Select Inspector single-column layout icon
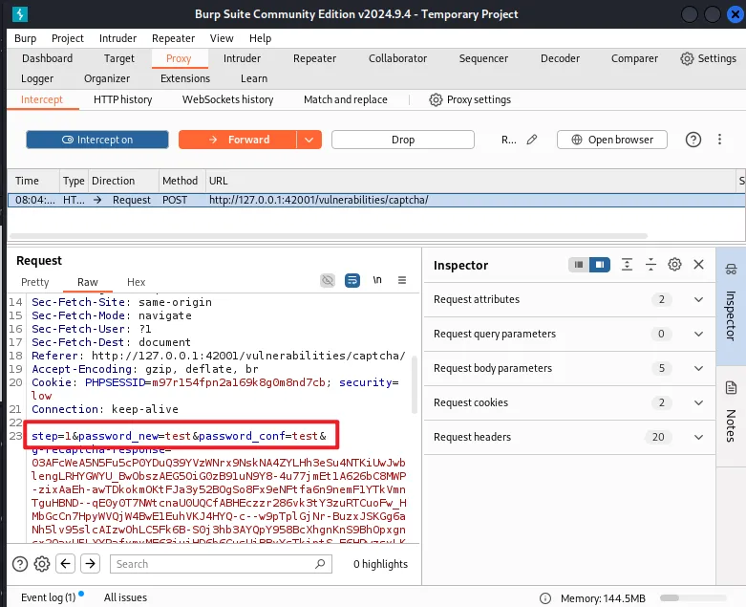Viewport: 746px width, 607px height. point(579,264)
